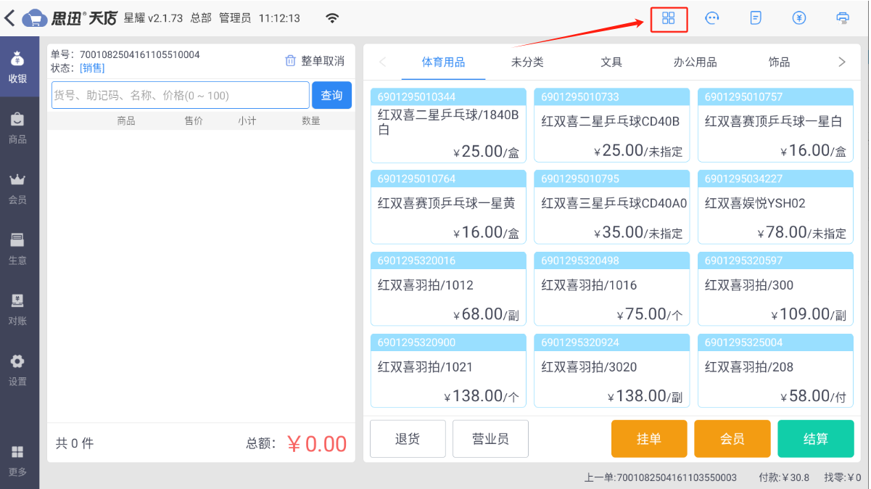Click the 退货 button

tap(408, 439)
